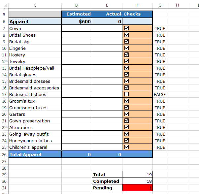This screenshot has width=199, height=194.
Task: Uncheck the Children's apparel checkbox
Action: click(x=126, y=147)
